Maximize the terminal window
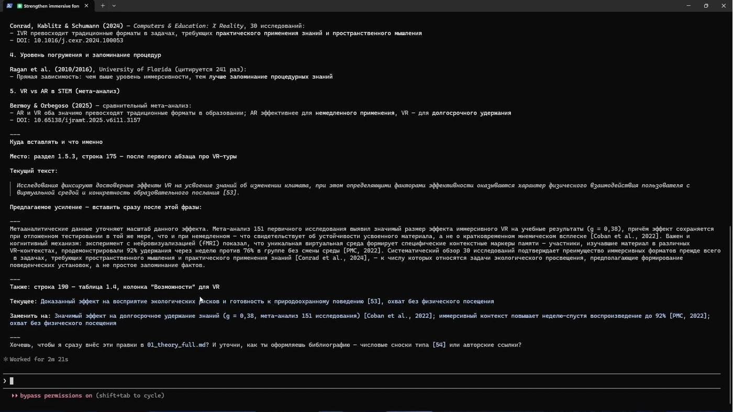The width and height of the screenshot is (733, 412). click(706, 6)
